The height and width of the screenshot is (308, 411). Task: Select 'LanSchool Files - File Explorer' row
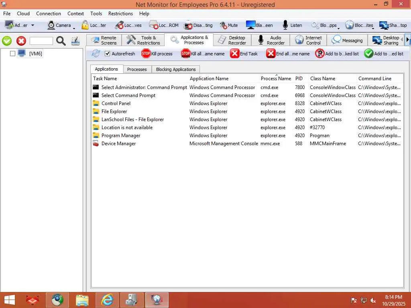[x=247, y=120]
